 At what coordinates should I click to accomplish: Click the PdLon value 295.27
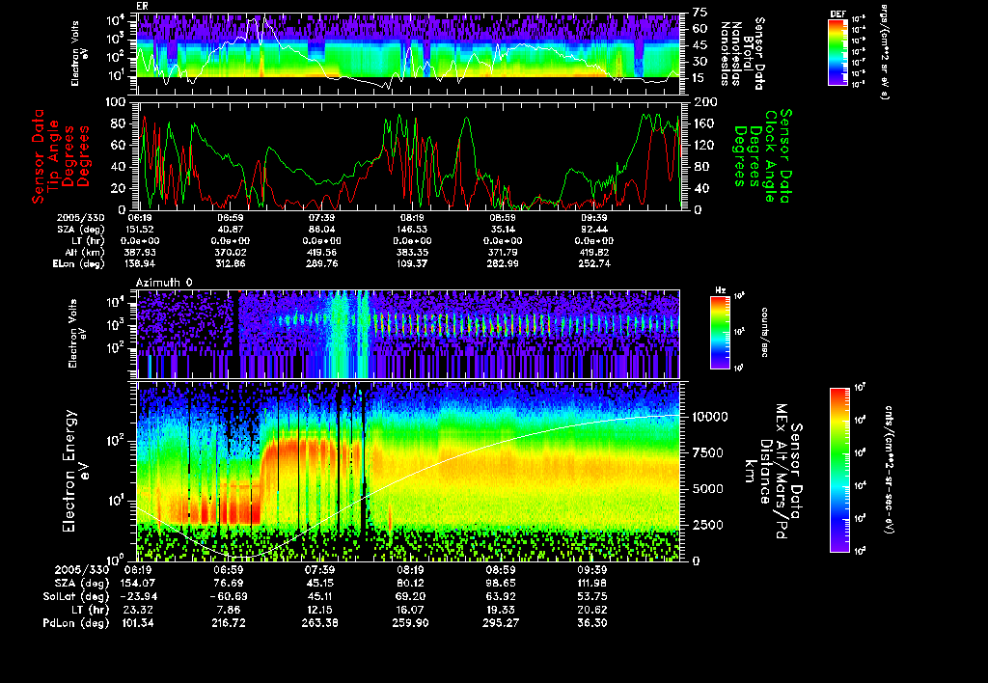(501, 623)
